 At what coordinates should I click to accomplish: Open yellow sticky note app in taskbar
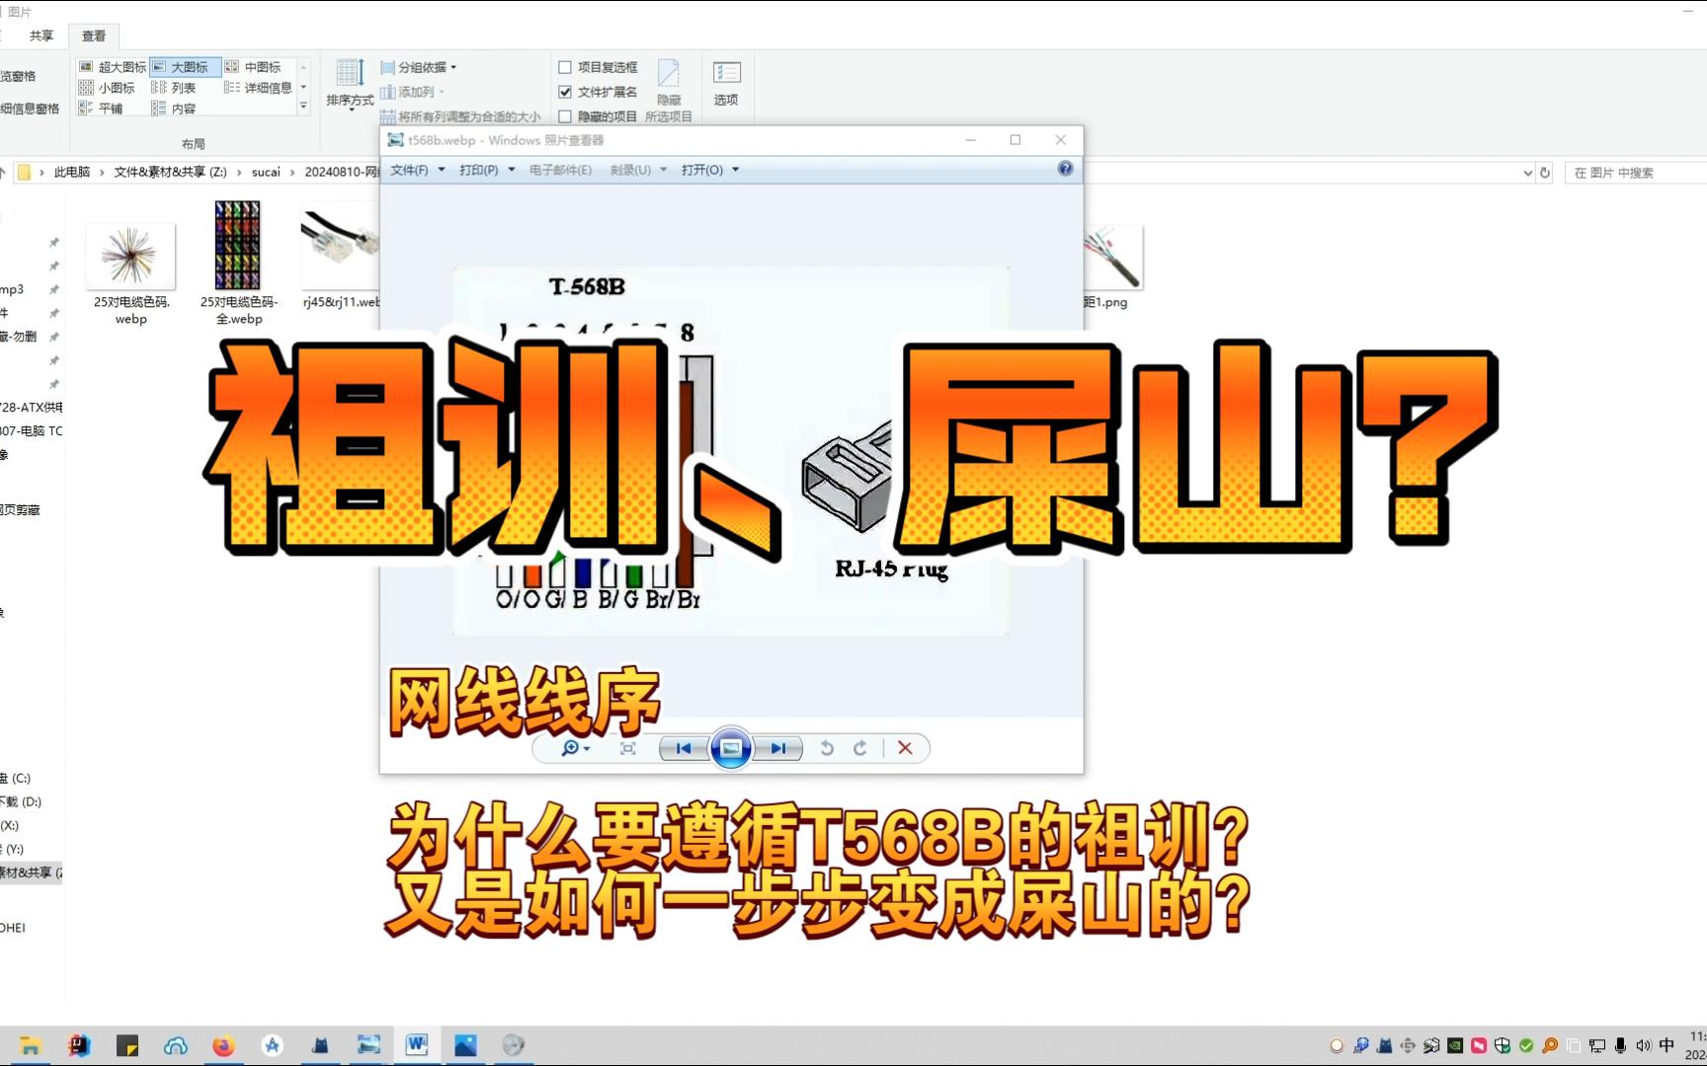tap(127, 1046)
